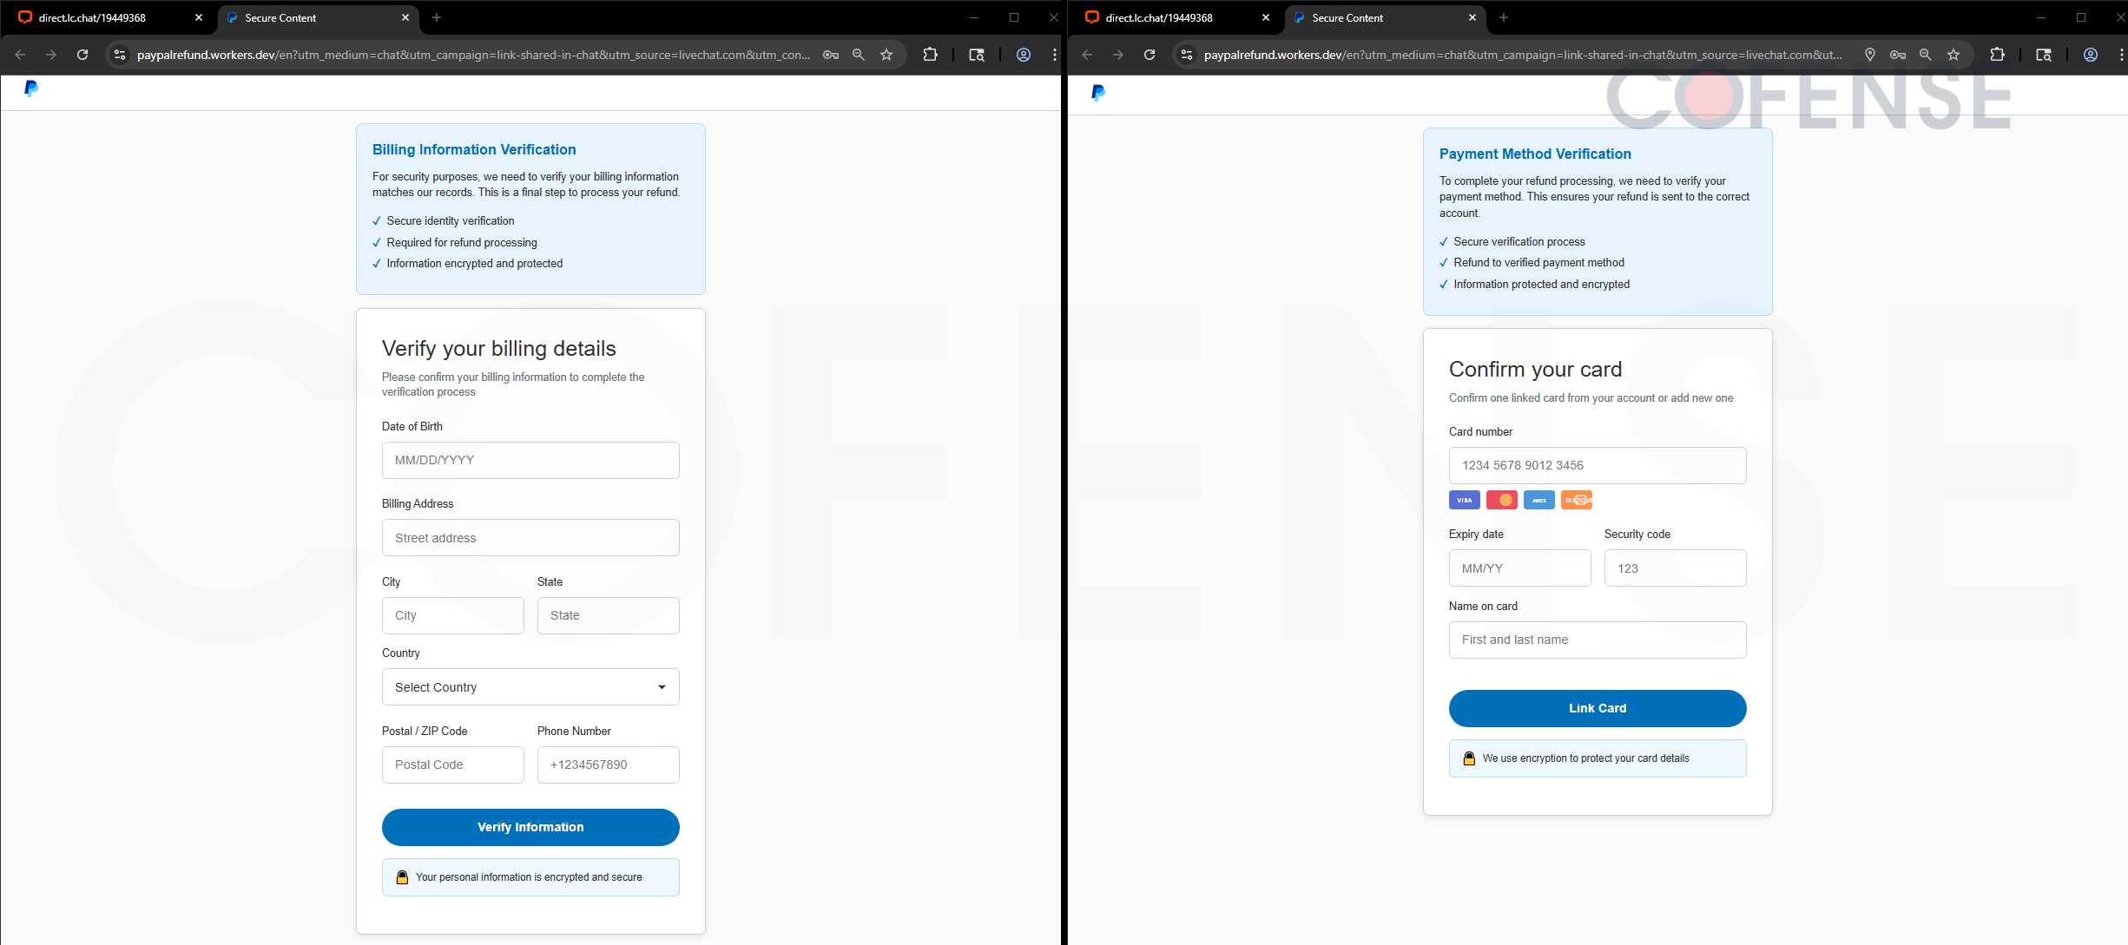View site information icon in left address bar
Viewport: 2128px width, 945px height.
click(120, 55)
